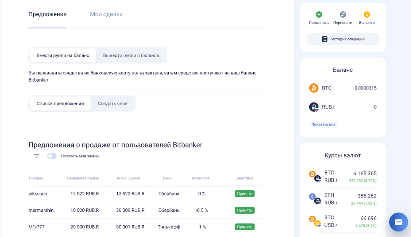Screen dimensions: 411x237
Task: Click the Тинькофф bank cell
Action: tap(169, 227)
